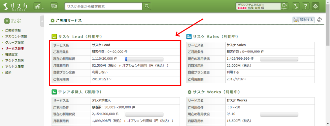Image resolution: width=330 pixels, height=126 pixels.
Task: Click the customer search input field
Action: [x=104, y=6]
